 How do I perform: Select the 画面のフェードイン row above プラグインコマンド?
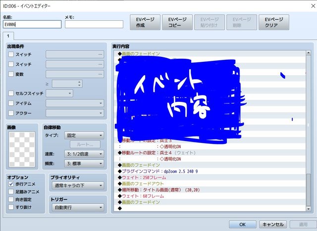(210, 165)
